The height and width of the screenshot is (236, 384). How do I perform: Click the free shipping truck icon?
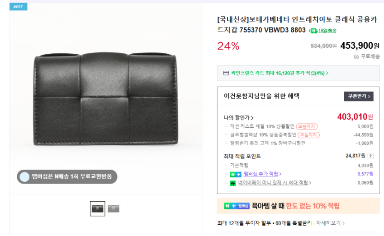pos(356,56)
